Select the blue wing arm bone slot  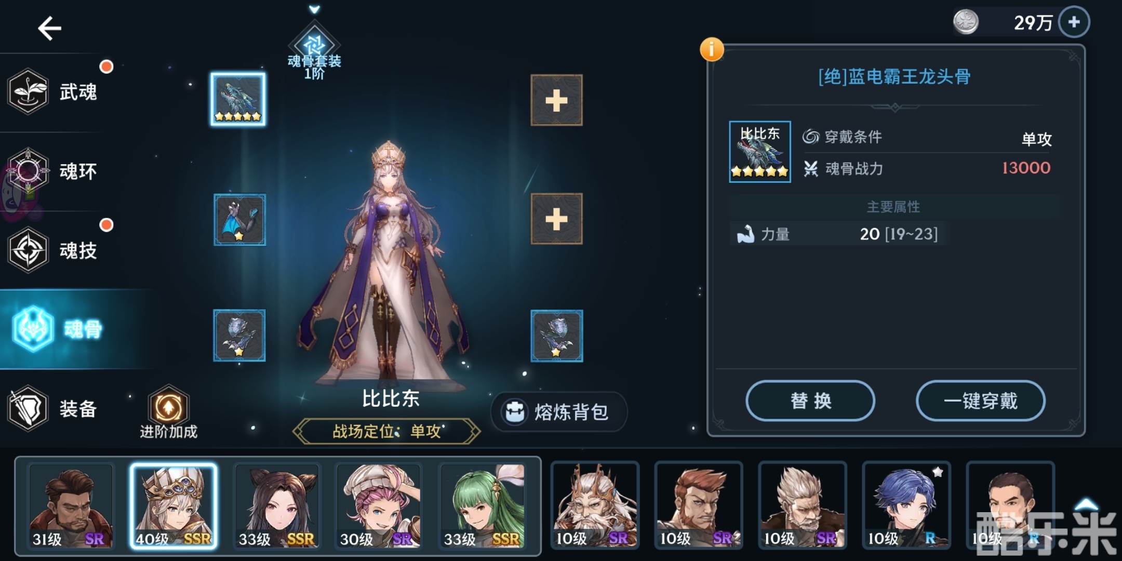pyautogui.click(x=239, y=220)
